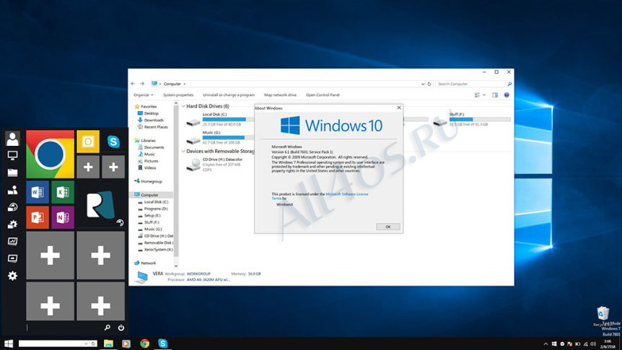
Task: Open the large R logo tile
Action: click(x=100, y=205)
